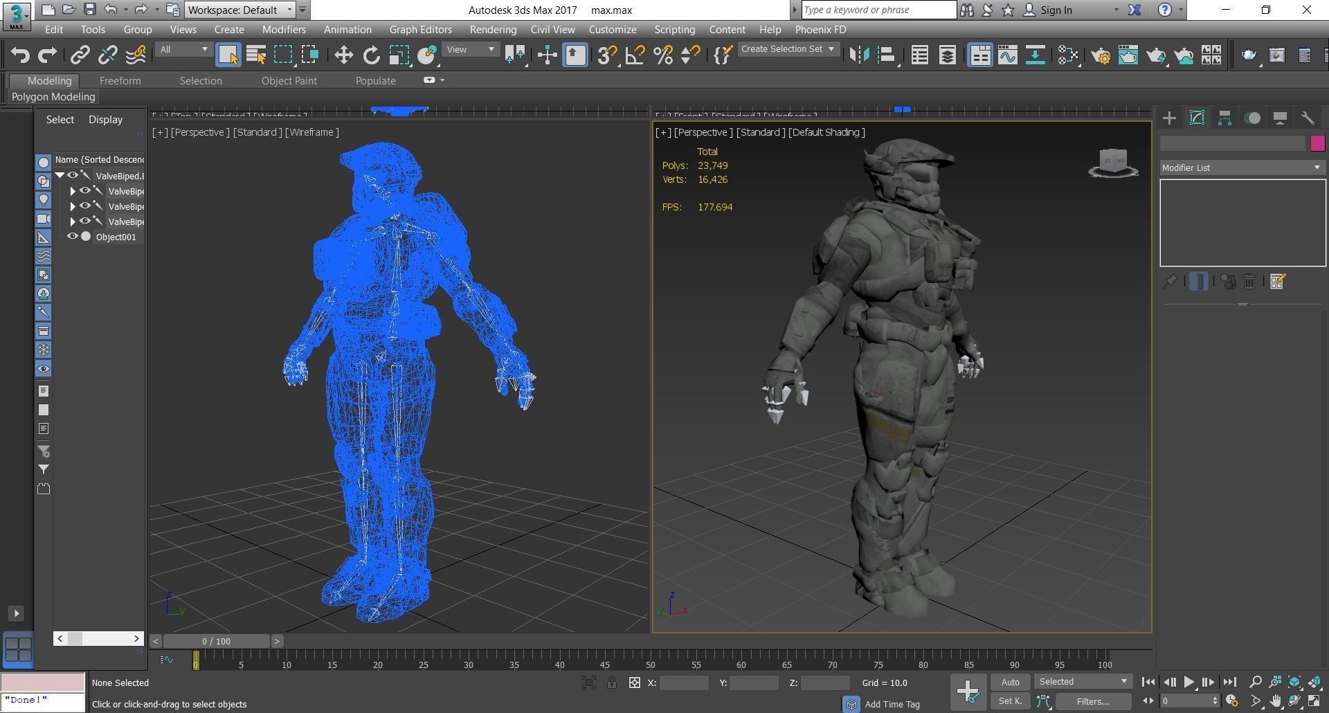Expand the third child ValveBiped node
Screen dimensions: 1329x713
pos(73,222)
